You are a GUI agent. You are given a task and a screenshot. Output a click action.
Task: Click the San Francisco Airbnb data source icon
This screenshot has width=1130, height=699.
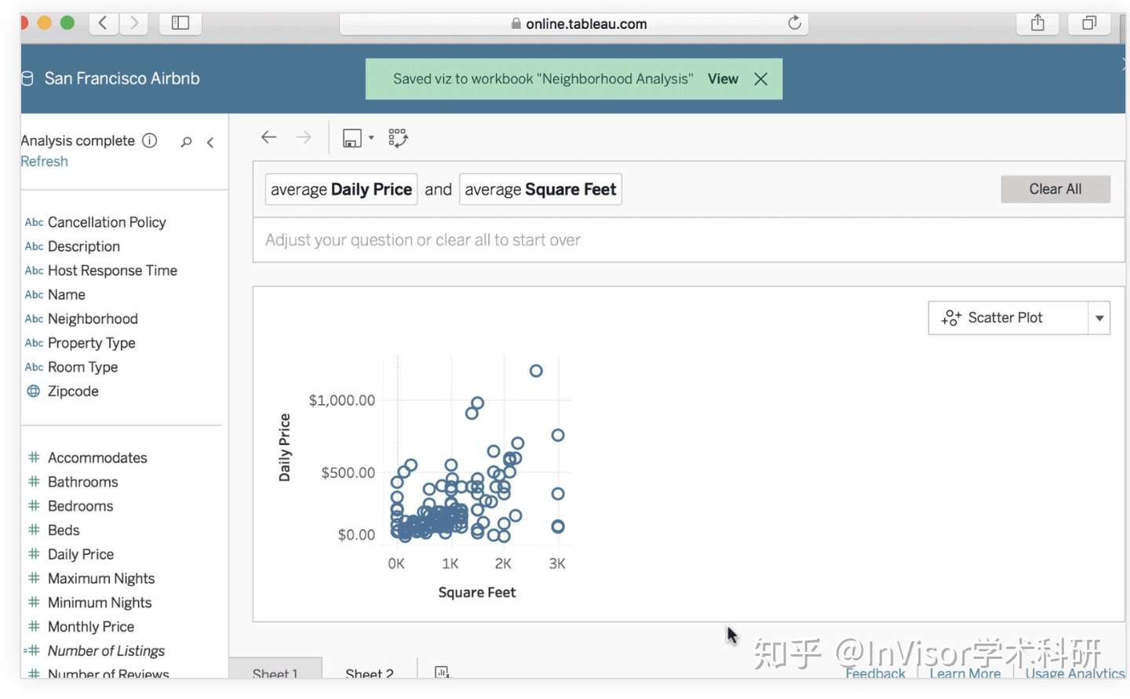point(27,78)
